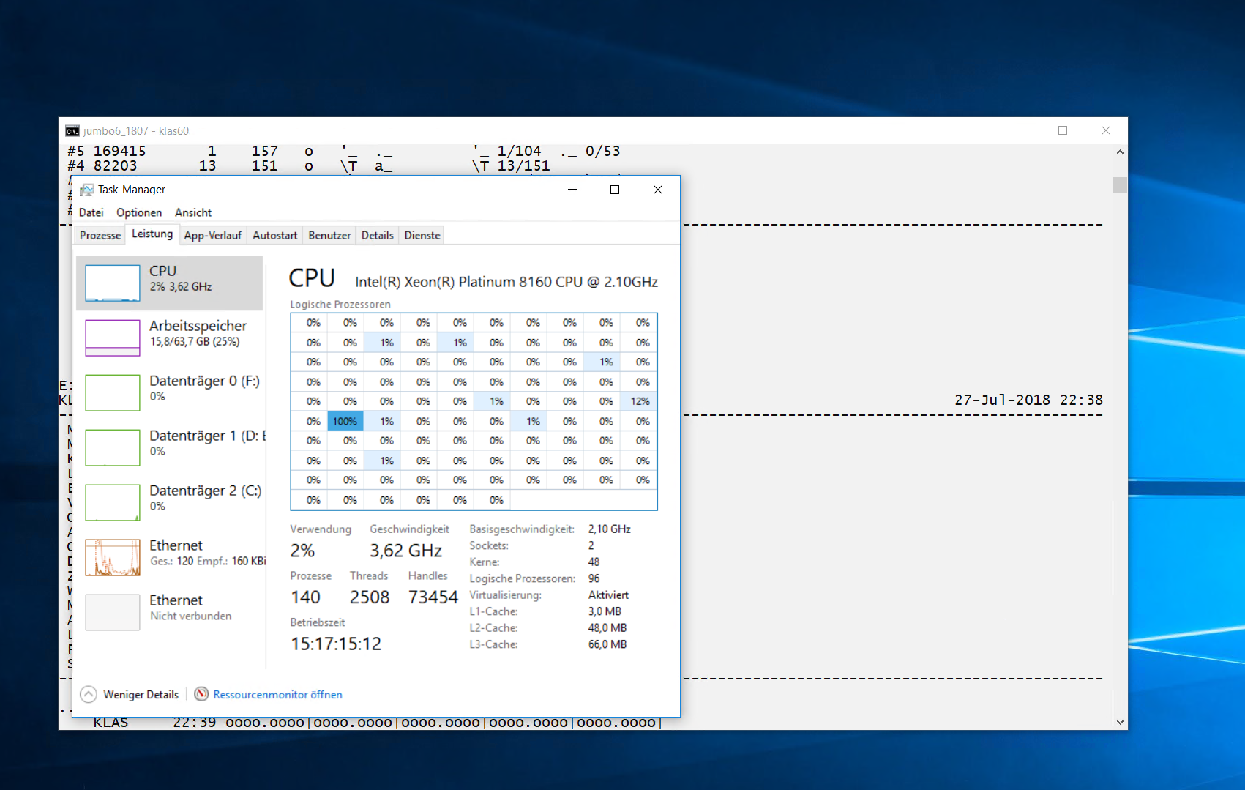Close the jumbo6_1807 console window
The image size is (1245, 790).
click(x=1106, y=130)
